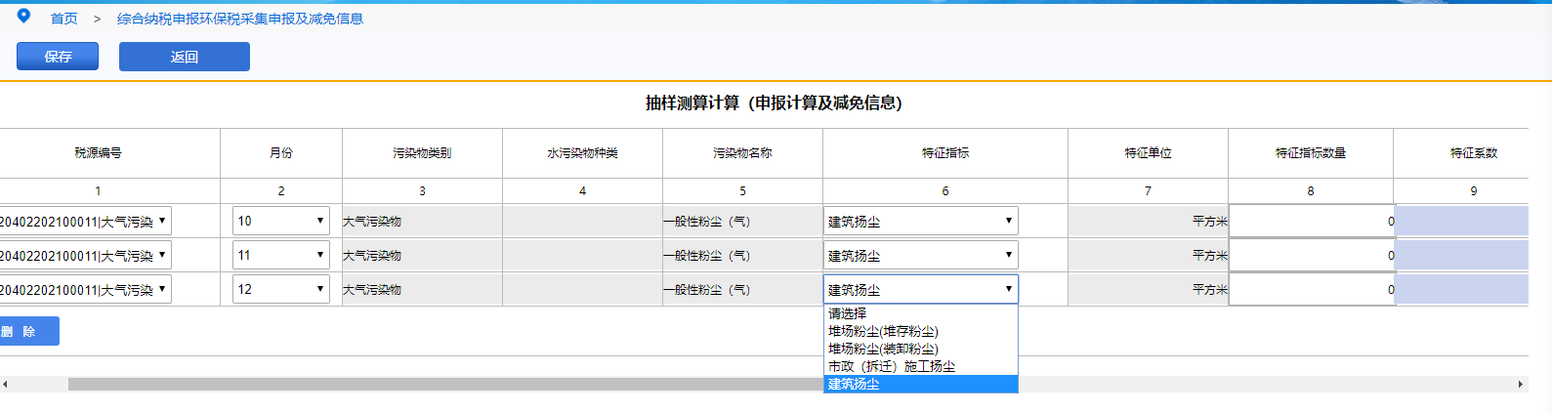This screenshot has height=413, width=1552.
Task: Open the month dropdown showing 12
Action: click(x=281, y=289)
